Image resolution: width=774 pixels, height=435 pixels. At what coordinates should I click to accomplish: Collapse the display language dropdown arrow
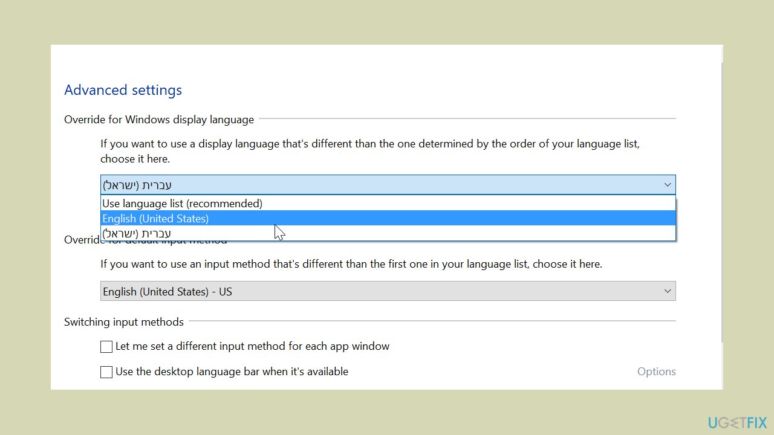pyautogui.click(x=668, y=185)
